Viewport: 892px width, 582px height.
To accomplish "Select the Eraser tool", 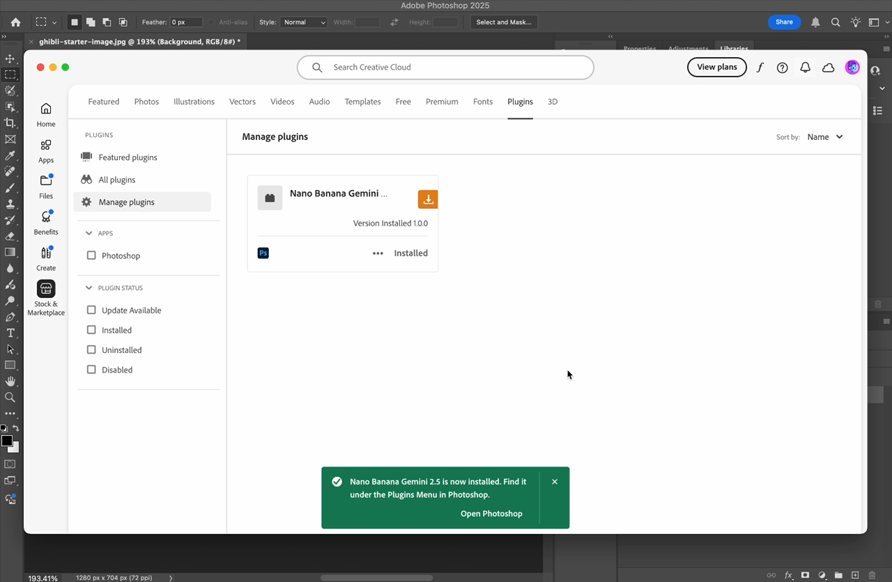I will tap(10, 236).
